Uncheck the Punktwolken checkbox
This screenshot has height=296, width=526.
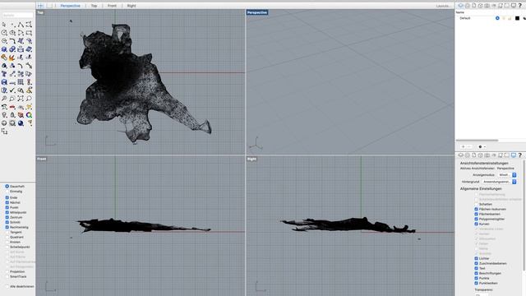point(477,283)
